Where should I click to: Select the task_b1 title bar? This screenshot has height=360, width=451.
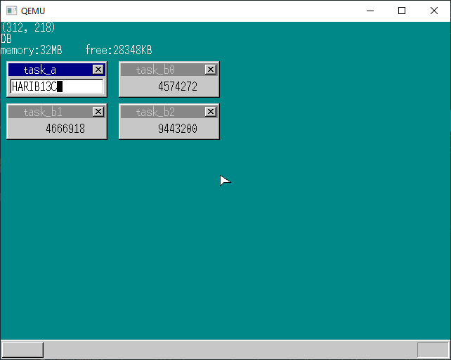coord(57,112)
